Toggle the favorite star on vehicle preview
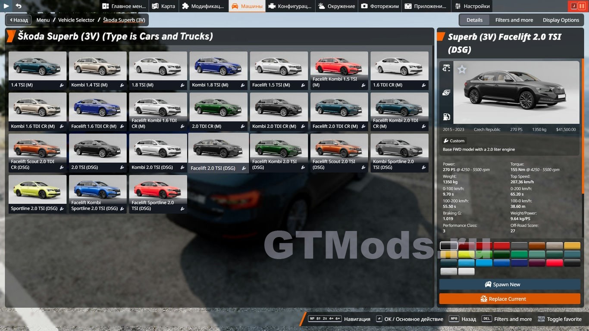Viewport: 589px width, 331px height. pyautogui.click(x=462, y=69)
